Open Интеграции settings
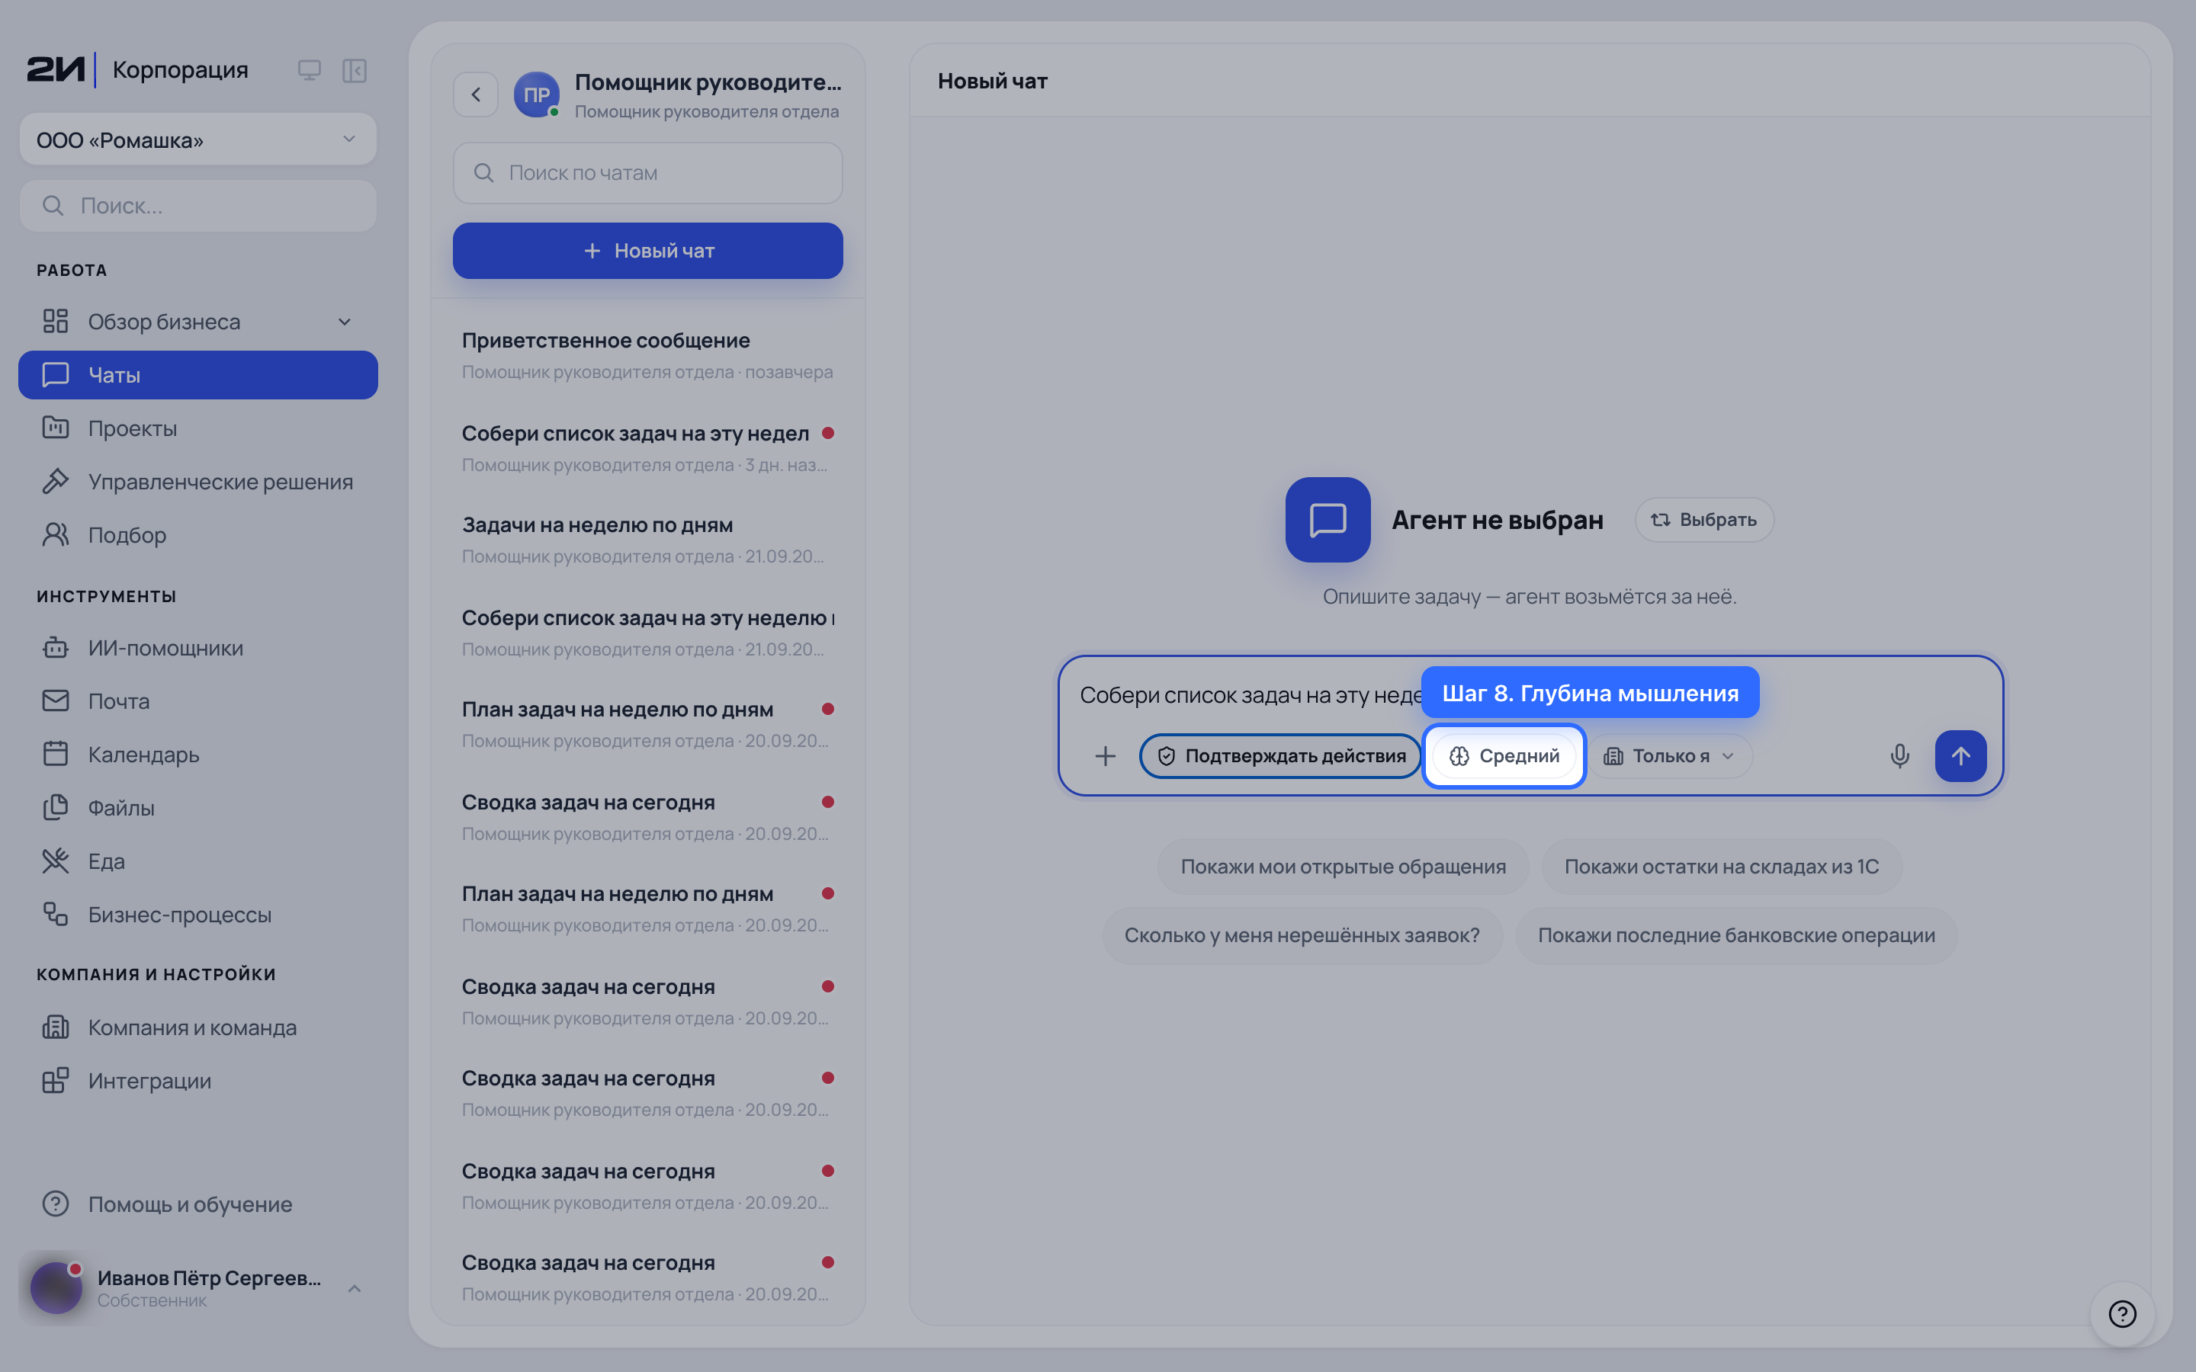Screen dimensions: 2196x1372 coord(197,1081)
